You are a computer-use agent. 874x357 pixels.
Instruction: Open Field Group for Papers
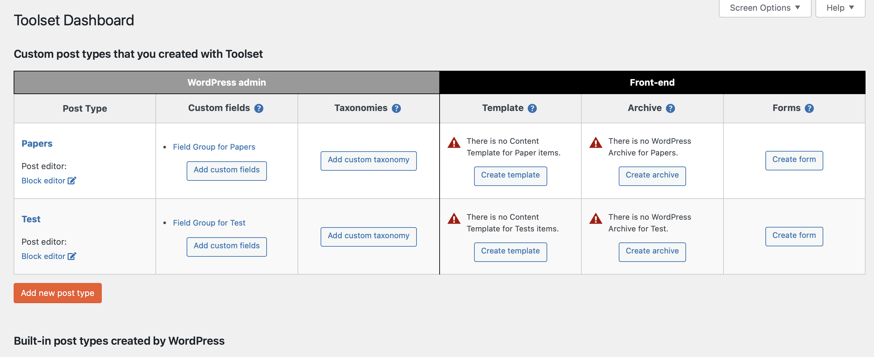pos(214,147)
